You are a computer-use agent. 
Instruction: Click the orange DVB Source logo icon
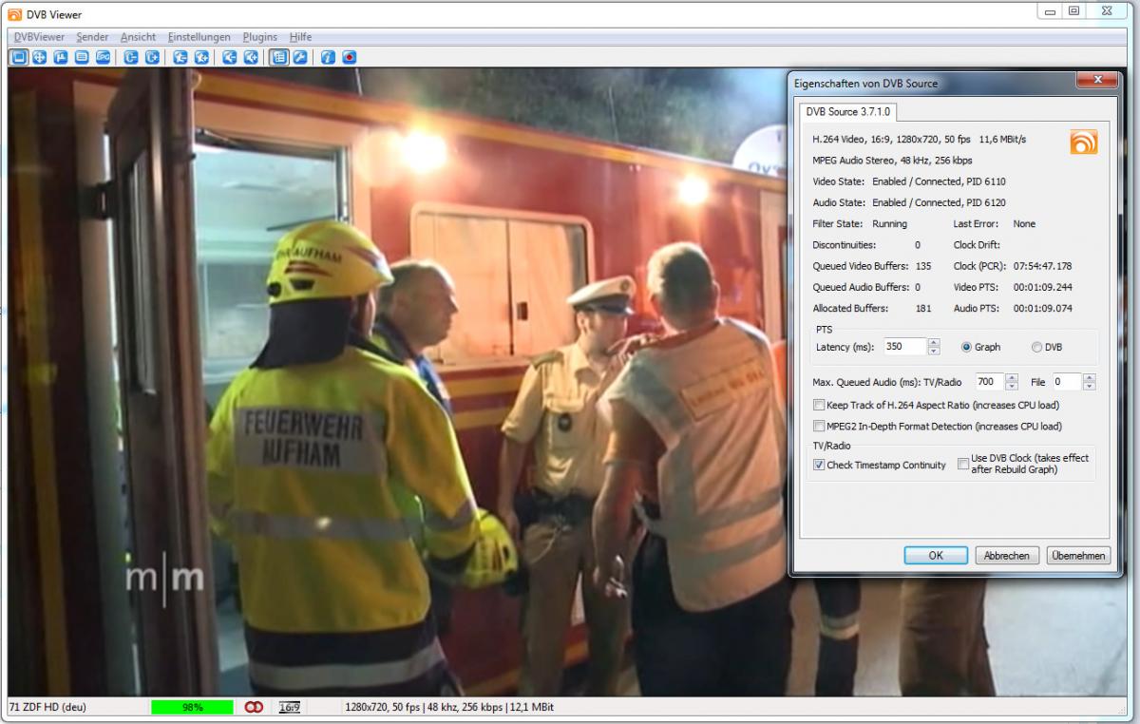pos(1083,142)
